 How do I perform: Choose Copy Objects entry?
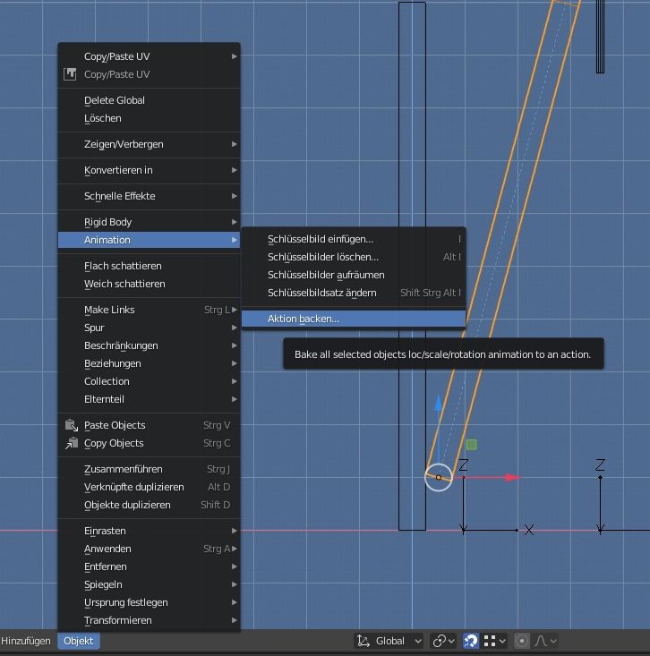pyautogui.click(x=149, y=443)
